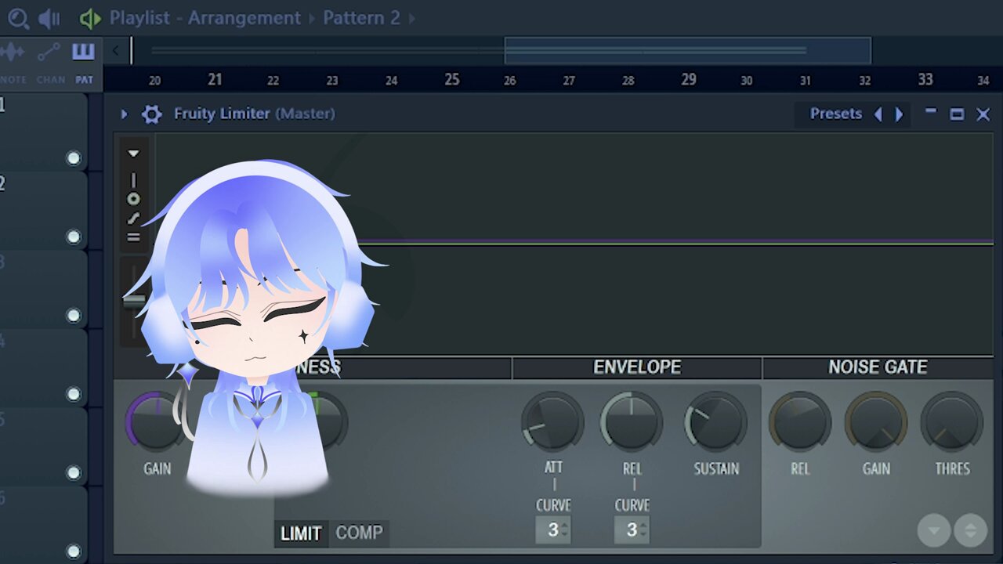Viewport: 1003px width, 564px height.
Task: Toggle mute light on track 3
Action: click(x=74, y=315)
